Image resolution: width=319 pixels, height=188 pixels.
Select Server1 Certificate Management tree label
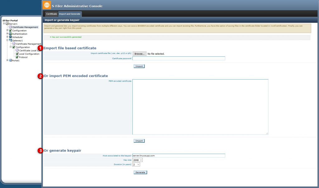[x=25, y=27]
